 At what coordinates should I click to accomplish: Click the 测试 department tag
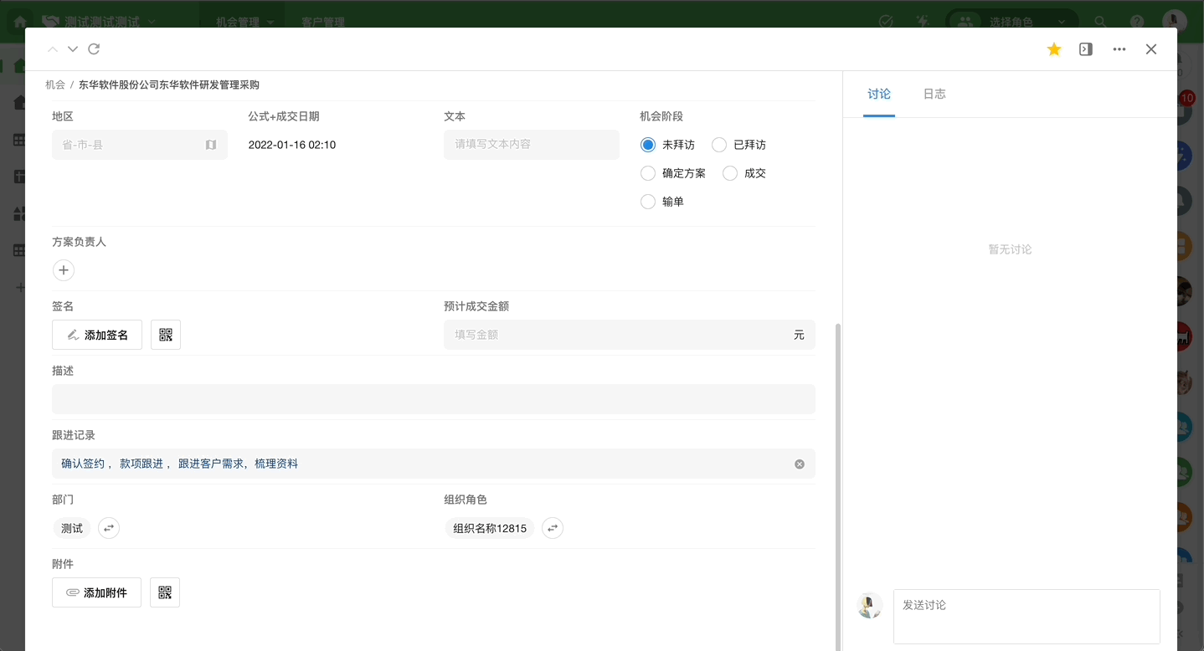click(x=72, y=528)
